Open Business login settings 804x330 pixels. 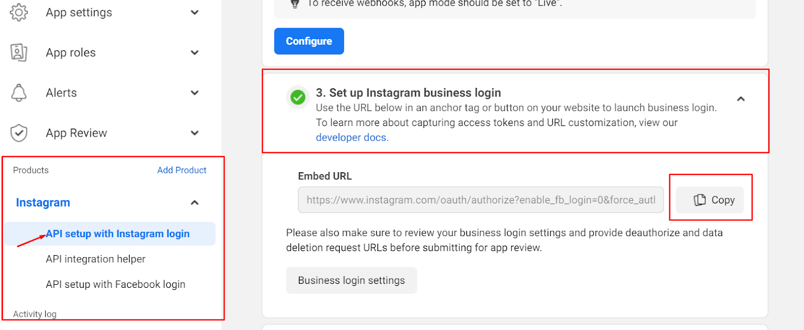point(351,280)
